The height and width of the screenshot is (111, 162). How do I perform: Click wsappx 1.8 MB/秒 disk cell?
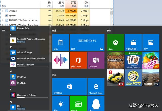click(71, 11)
